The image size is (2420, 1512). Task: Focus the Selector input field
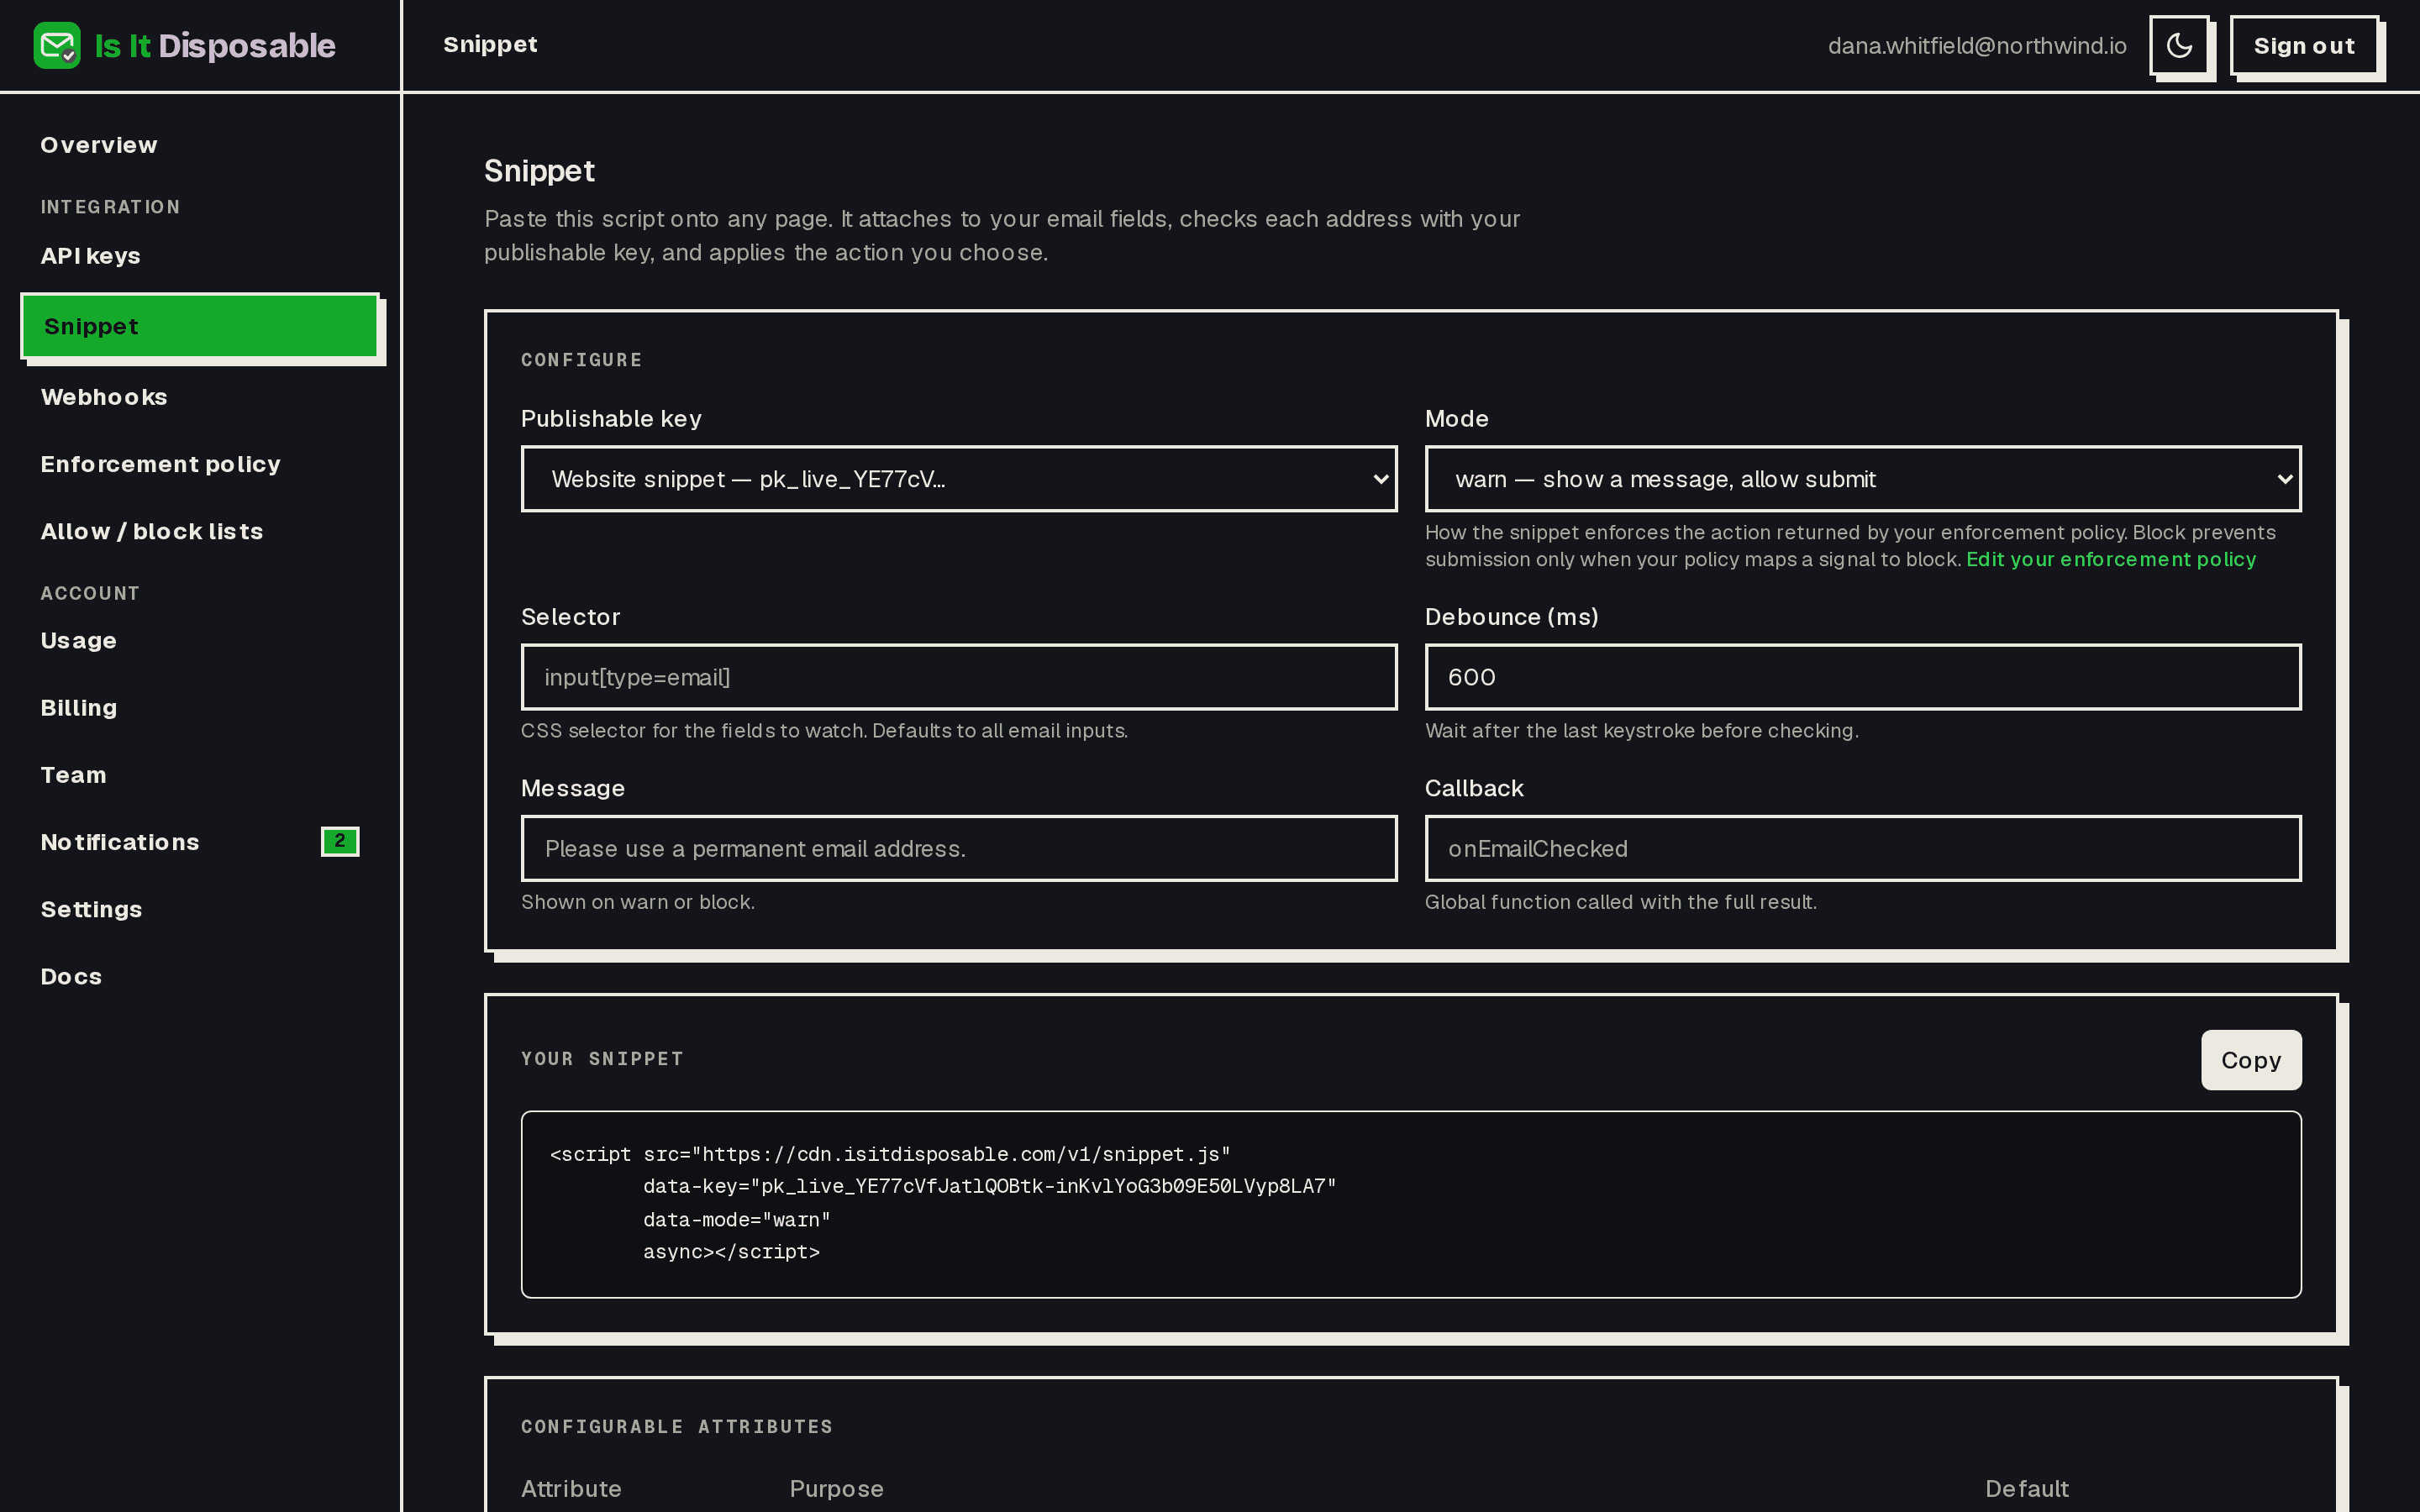coord(959,677)
